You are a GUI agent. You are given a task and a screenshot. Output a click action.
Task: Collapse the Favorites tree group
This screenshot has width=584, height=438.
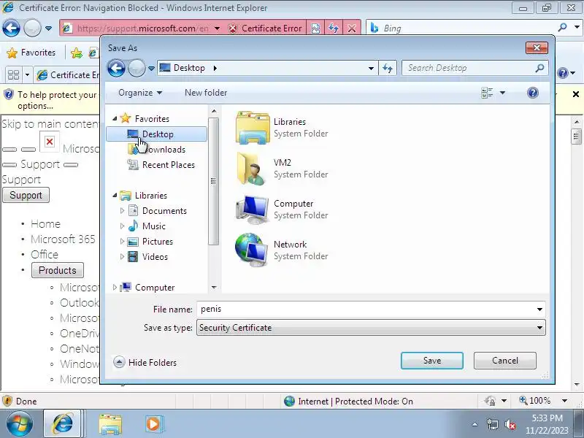click(x=115, y=118)
